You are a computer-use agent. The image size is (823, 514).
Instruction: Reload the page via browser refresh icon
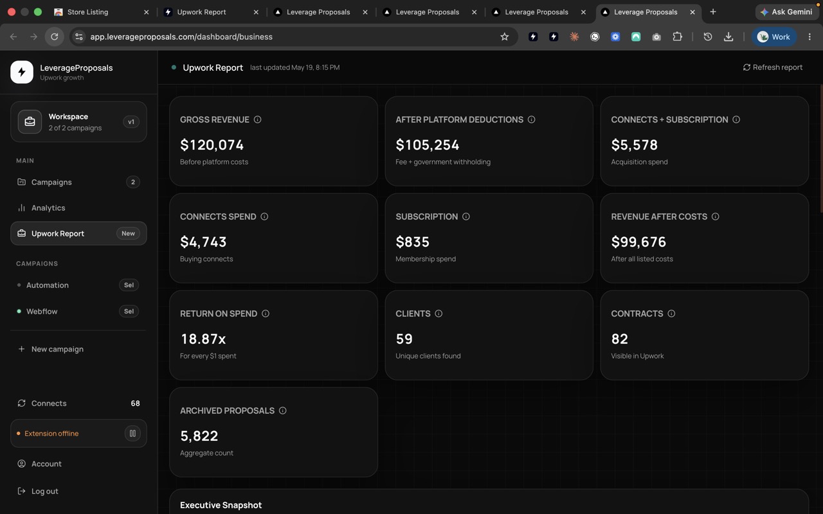55,37
